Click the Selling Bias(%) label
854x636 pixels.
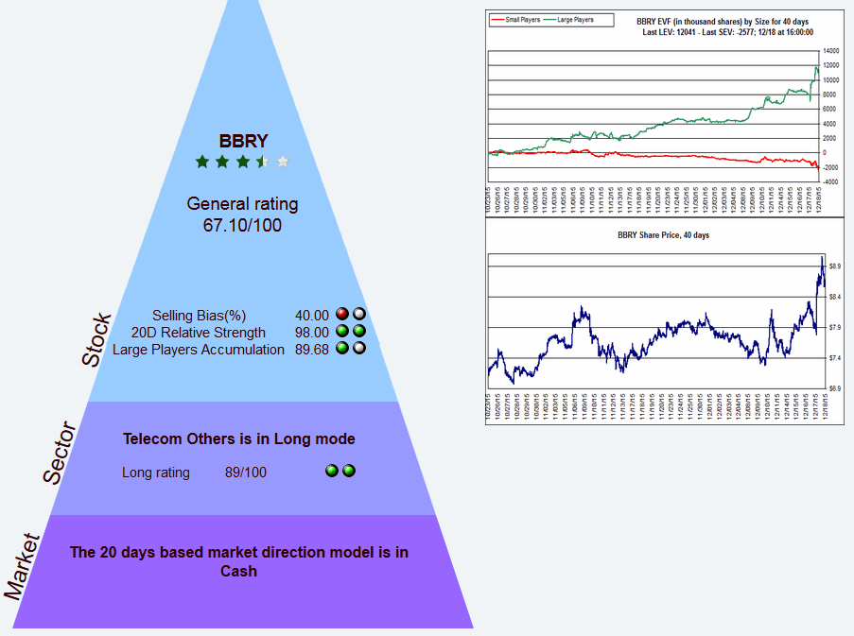[199, 316]
